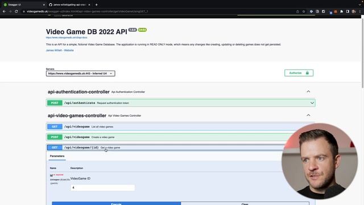Toggle the browser side panel icon
364x205 pixels.
point(348,11)
